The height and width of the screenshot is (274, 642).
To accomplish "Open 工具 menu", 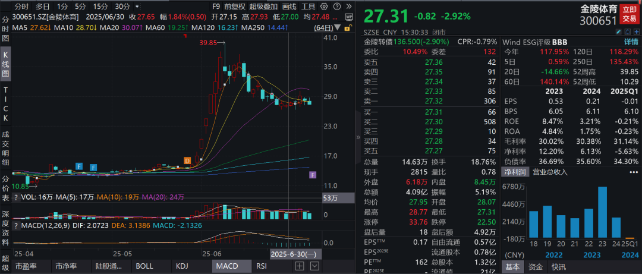I will 309,7.
